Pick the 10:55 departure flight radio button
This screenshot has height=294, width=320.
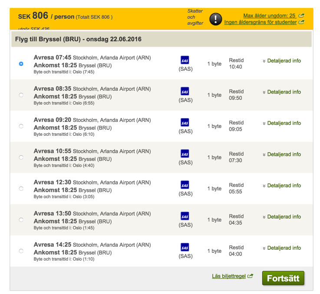[x=21, y=157]
